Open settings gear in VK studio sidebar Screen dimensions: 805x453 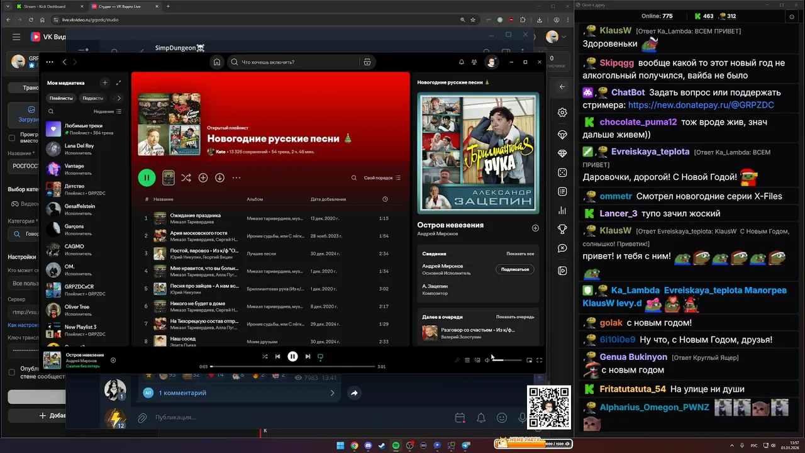pyautogui.click(x=562, y=113)
